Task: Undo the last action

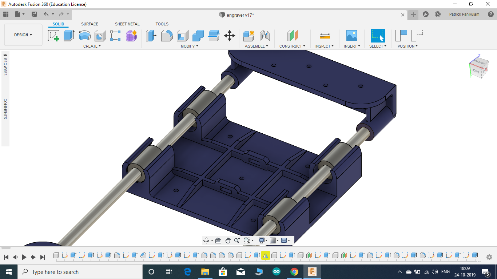Action: coord(46,14)
